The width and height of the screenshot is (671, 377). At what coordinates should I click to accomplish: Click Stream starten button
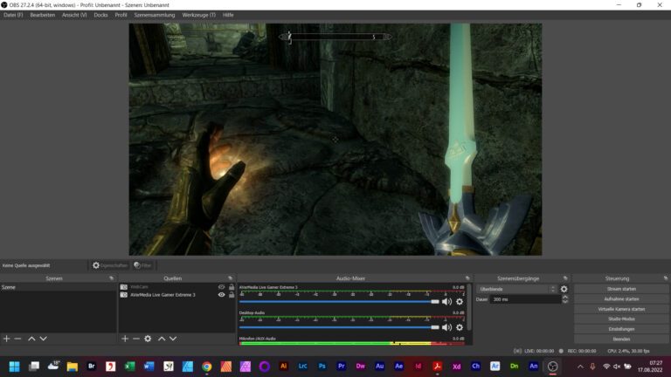621,289
